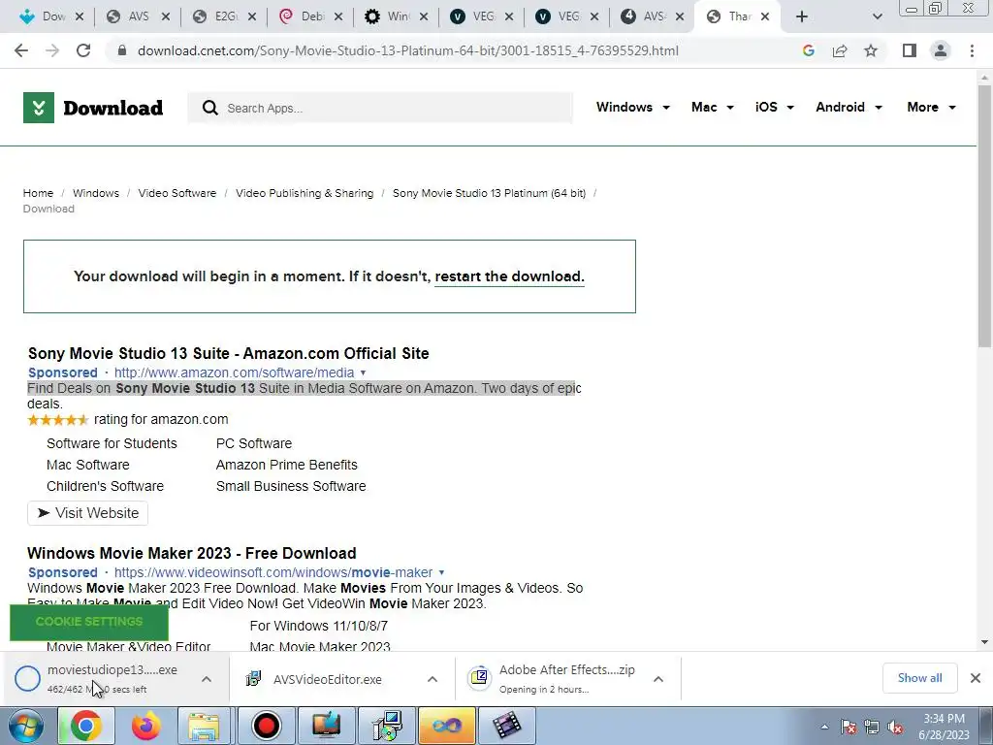Image resolution: width=993 pixels, height=745 pixels.
Task: Open amazon.com/software/media ad URL
Action: pos(234,372)
